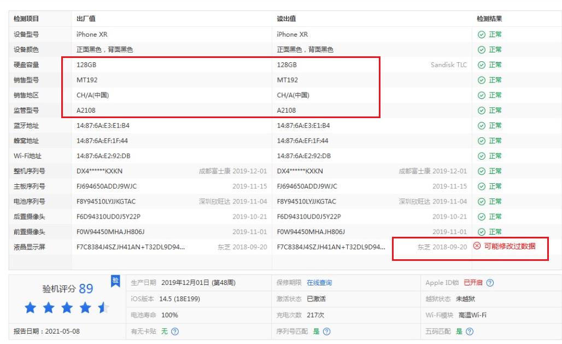Image resolution: width=562 pixels, height=344 pixels.
Task: Click the help icon next to 序列号匹配
Action: pos(326,331)
